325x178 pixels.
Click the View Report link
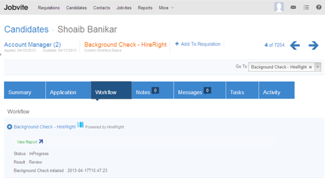pyautogui.click(x=27, y=142)
